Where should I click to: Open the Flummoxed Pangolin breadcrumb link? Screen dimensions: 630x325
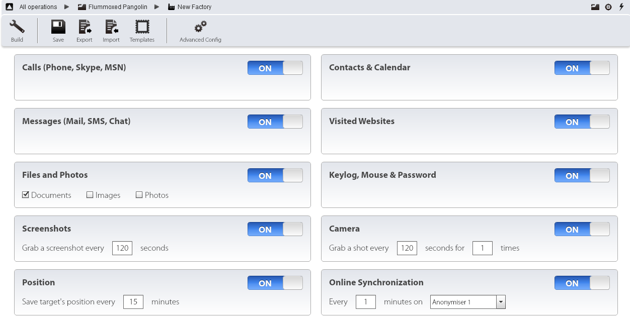click(x=117, y=7)
